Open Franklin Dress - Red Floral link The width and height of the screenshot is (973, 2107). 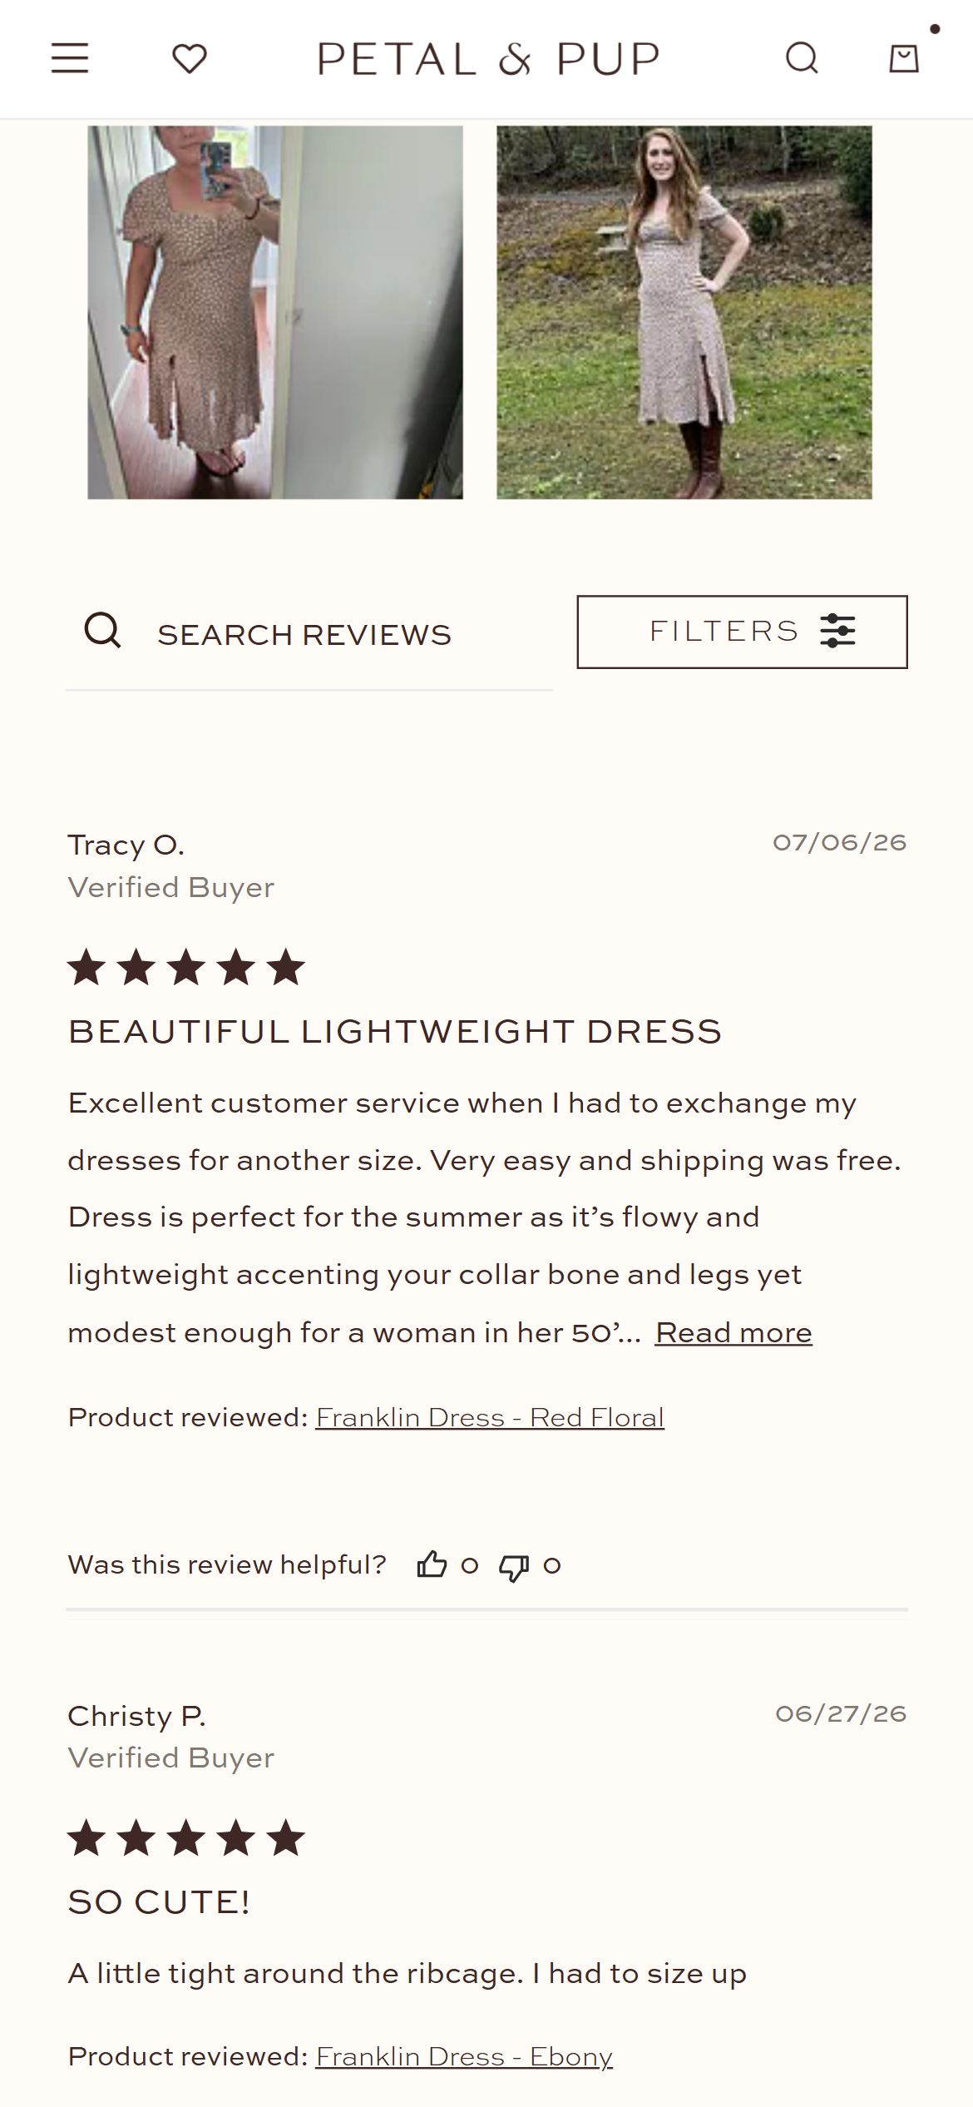490,1417
